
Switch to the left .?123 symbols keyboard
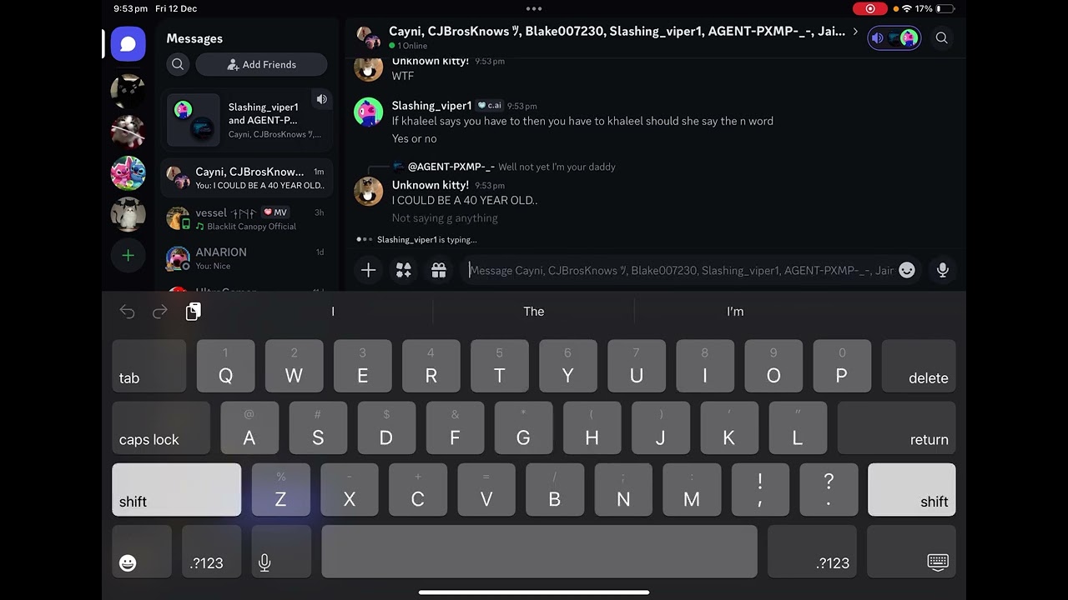206,552
